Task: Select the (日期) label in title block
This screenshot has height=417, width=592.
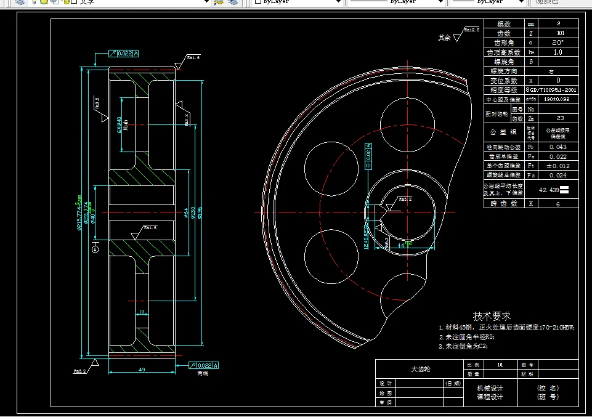Action: tap(453, 383)
